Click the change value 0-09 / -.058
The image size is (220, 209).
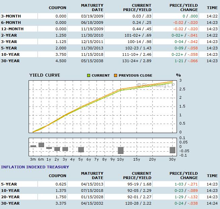click(x=186, y=48)
